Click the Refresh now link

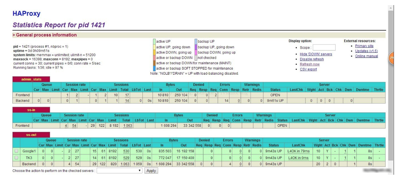[x=310, y=64]
